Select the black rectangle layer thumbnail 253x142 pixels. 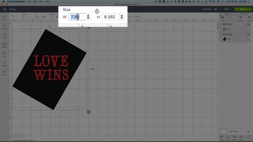[x=225, y=39]
